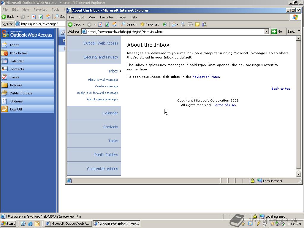The image size is (304, 228).
Task: Open the About e-mail messages help link
Action: (103, 80)
